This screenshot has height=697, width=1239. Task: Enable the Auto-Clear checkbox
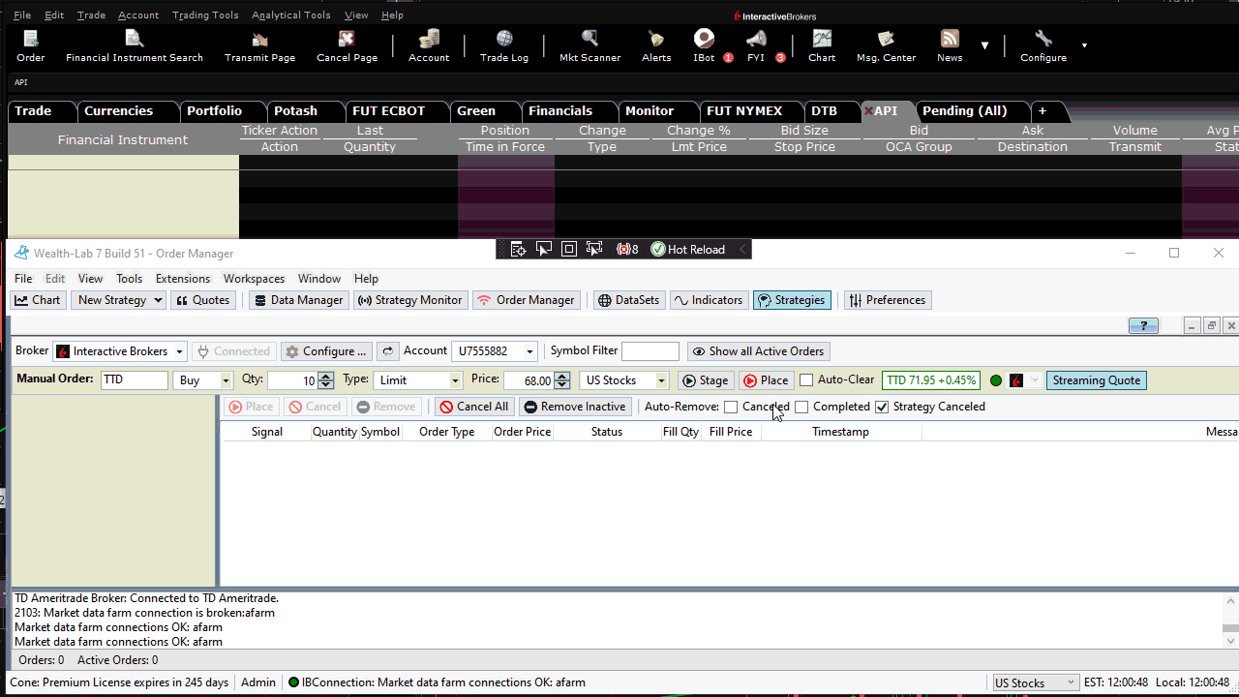click(x=806, y=380)
